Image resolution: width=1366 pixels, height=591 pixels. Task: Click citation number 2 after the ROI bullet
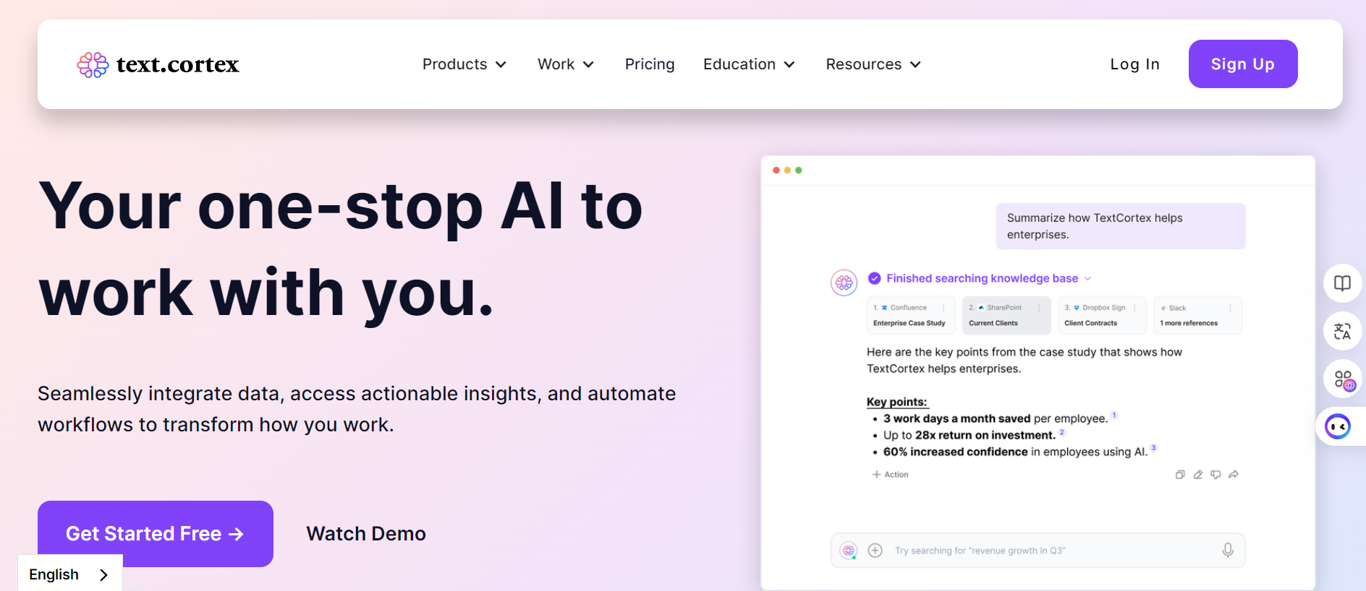pyautogui.click(x=1062, y=431)
